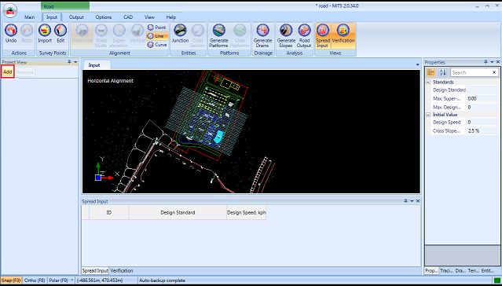
Task: Close the Spread Input panel
Action: [x=418, y=201]
